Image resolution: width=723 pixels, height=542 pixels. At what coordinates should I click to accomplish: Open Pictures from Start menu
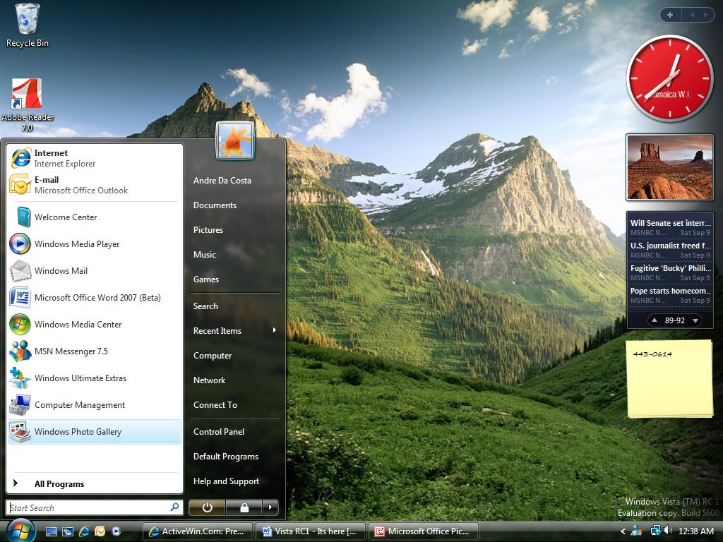[234, 229]
